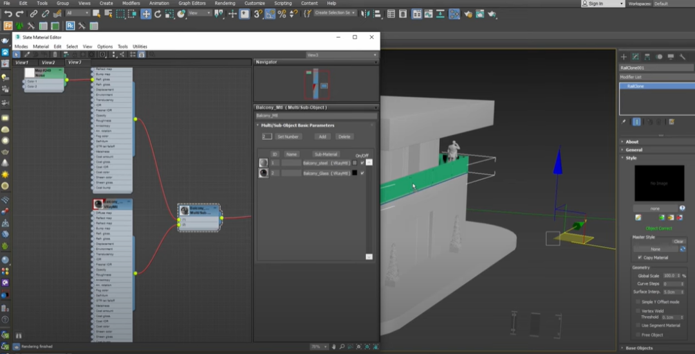The image size is (695, 354).
Task: Select RailClone in the modifier stack
Action: coord(636,85)
